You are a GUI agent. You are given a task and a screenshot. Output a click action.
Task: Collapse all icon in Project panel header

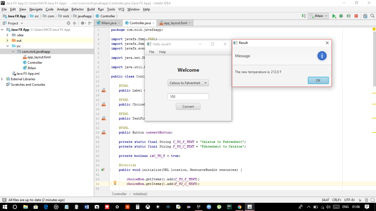[74, 23]
